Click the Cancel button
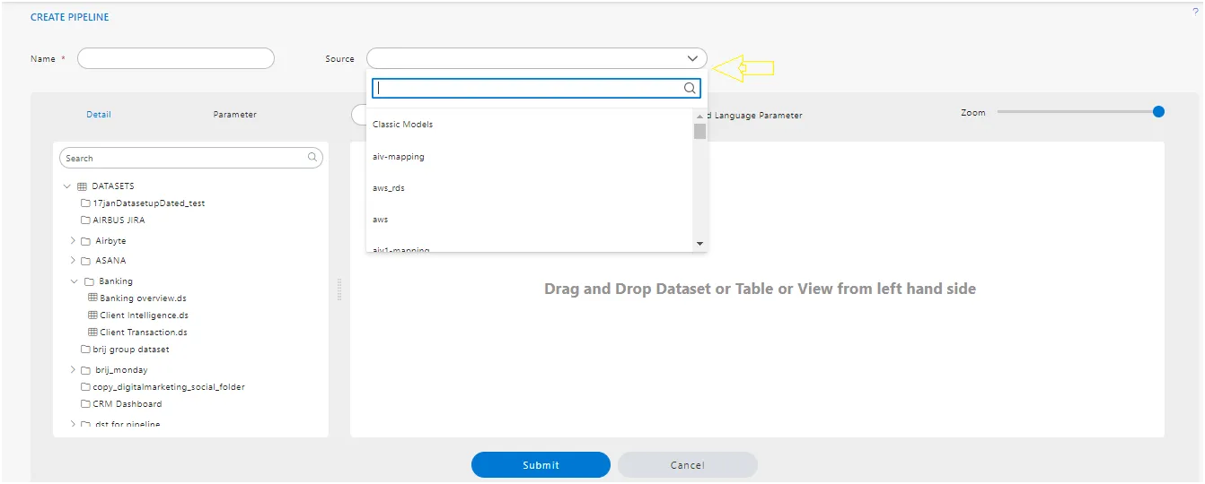 tap(687, 465)
